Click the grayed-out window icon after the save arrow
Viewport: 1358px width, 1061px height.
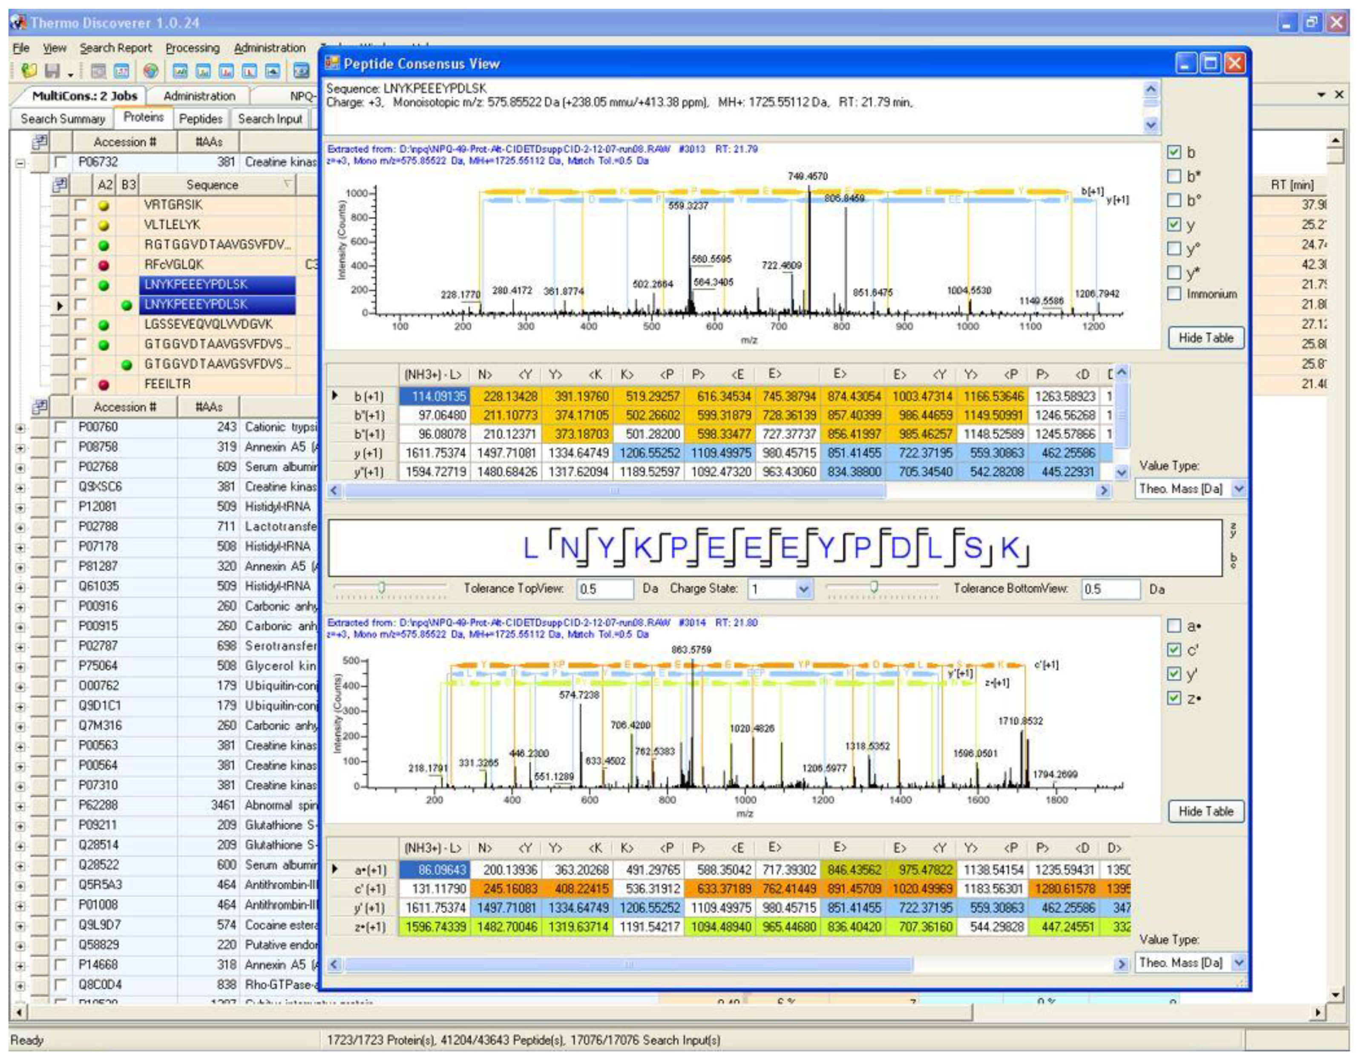[98, 72]
